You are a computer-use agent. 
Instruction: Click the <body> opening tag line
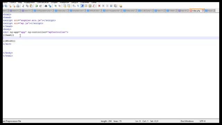(x=7, y=29)
